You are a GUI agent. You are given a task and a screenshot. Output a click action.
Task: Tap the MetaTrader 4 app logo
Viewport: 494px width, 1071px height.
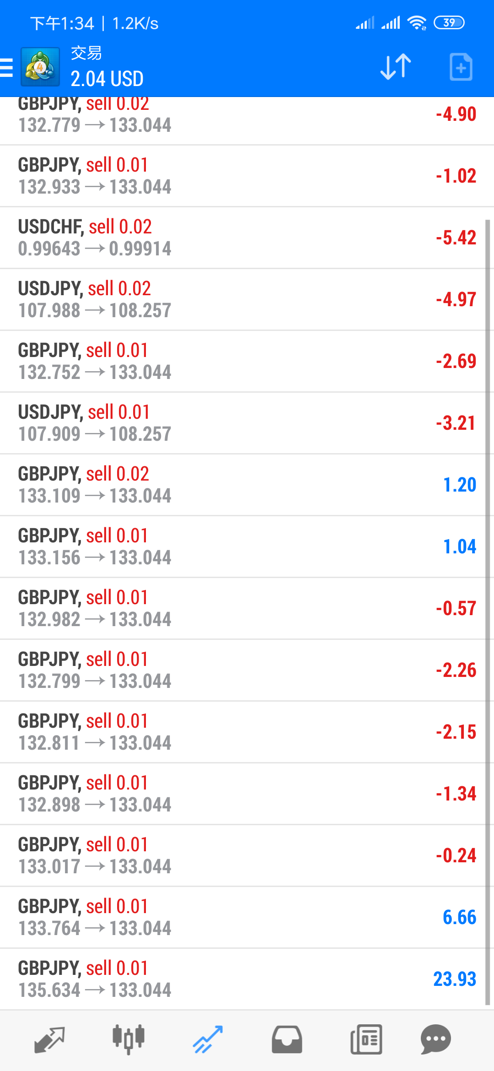[x=40, y=67]
